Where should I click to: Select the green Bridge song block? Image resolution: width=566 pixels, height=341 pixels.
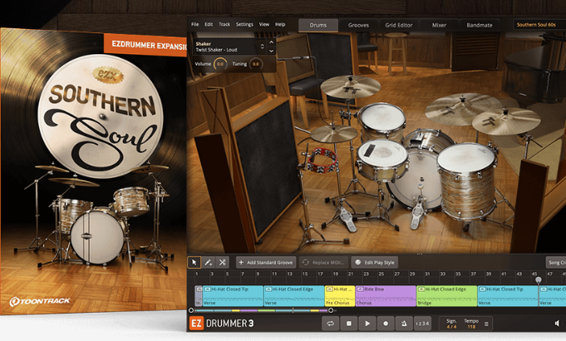(447, 296)
